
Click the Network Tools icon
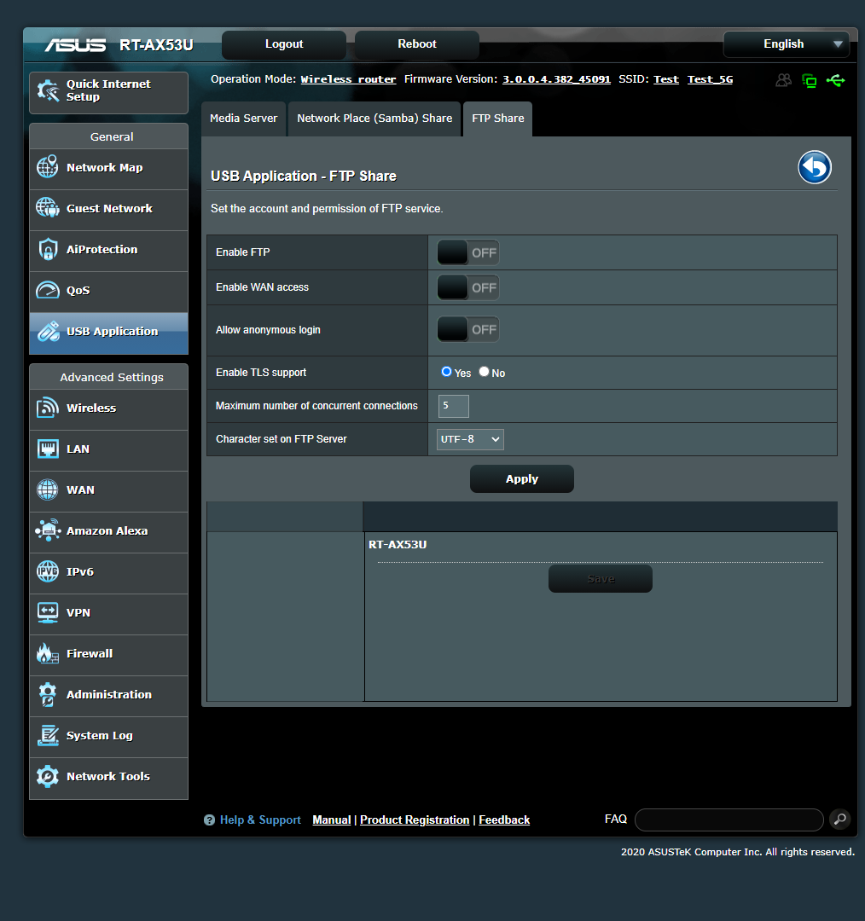coord(48,777)
